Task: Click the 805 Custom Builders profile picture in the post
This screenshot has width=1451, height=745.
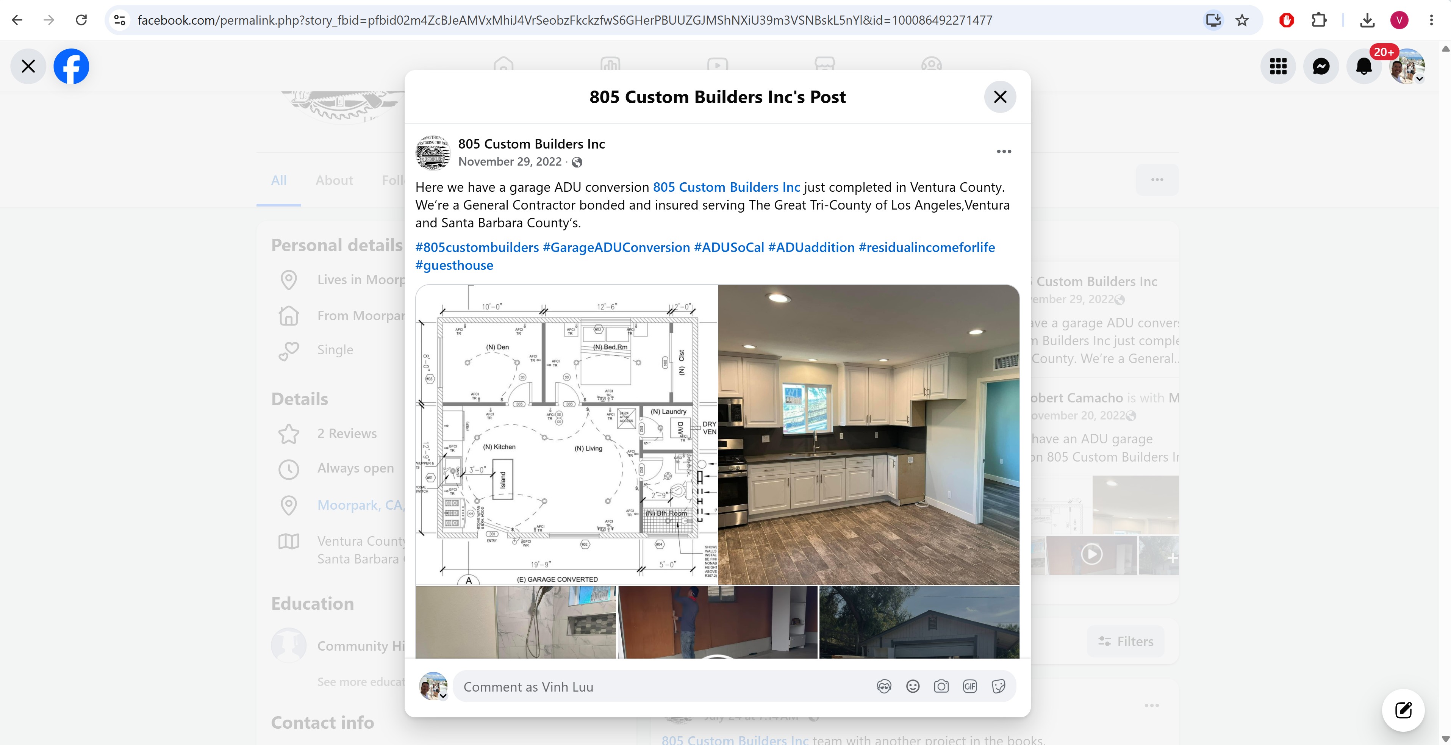Action: [x=433, y=152]
